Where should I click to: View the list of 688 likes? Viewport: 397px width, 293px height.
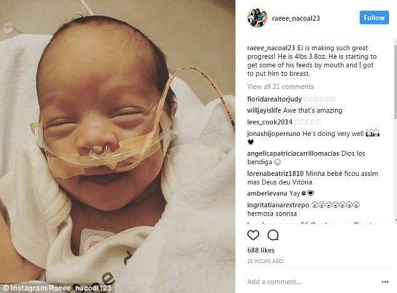260,250
